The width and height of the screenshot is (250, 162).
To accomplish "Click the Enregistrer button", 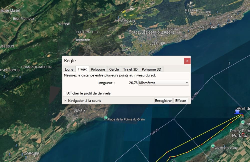I will [163, 101].
